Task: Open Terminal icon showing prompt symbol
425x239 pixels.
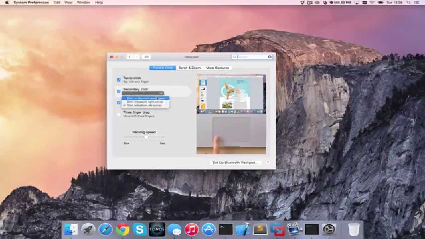Action: [226, 229]
